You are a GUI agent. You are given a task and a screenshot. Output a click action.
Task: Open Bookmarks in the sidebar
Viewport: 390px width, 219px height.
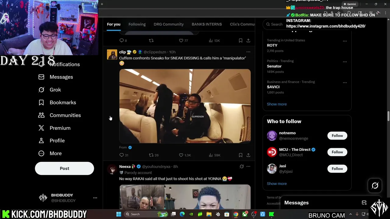57,103
